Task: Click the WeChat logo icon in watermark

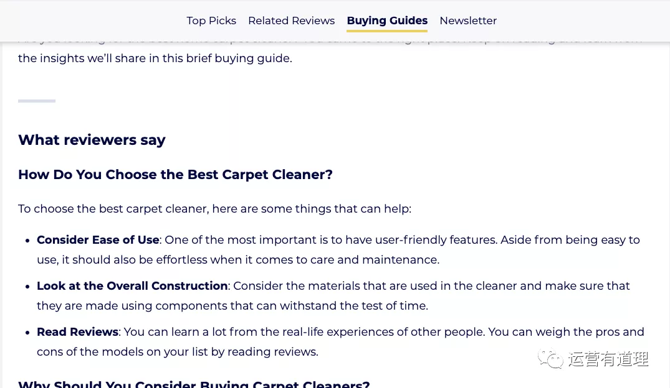Action: [x=550, y=359]
